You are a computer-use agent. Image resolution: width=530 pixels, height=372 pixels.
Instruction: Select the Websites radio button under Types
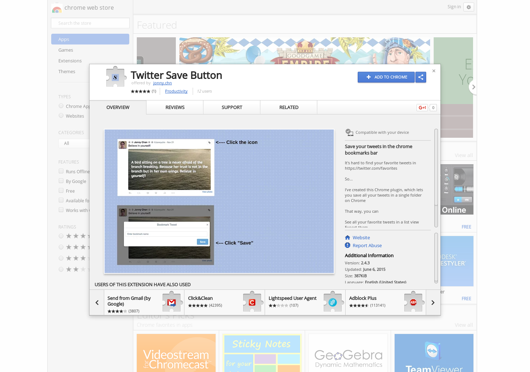[x=61, y=115]
